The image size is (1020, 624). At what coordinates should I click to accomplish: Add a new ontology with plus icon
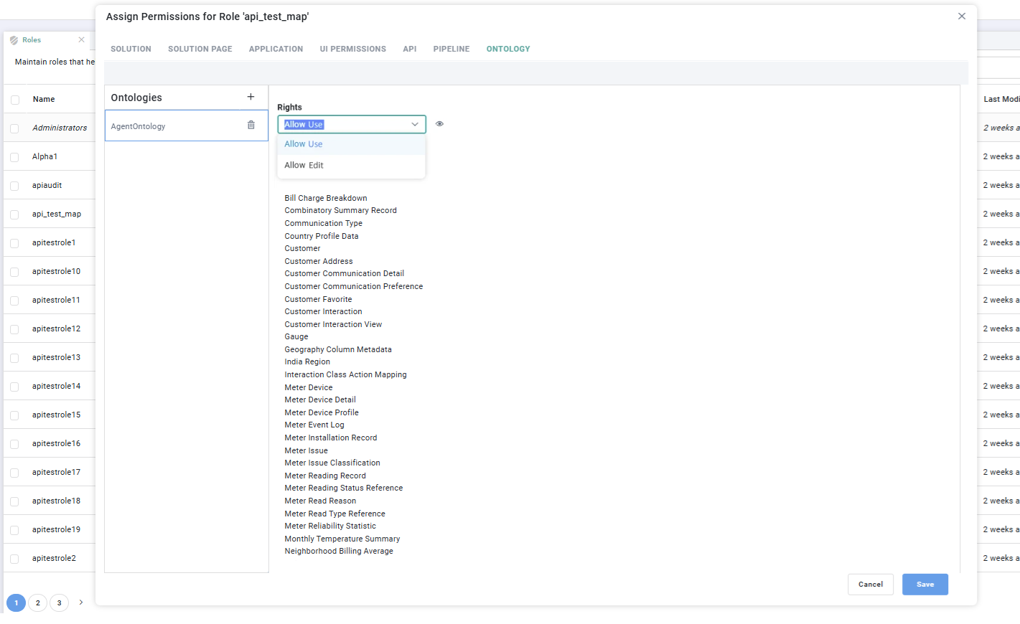coord(251,97)
